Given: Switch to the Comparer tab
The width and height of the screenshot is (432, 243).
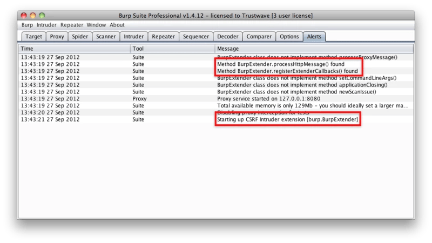Looking at the screenshot, I should (x=259, y=37).
